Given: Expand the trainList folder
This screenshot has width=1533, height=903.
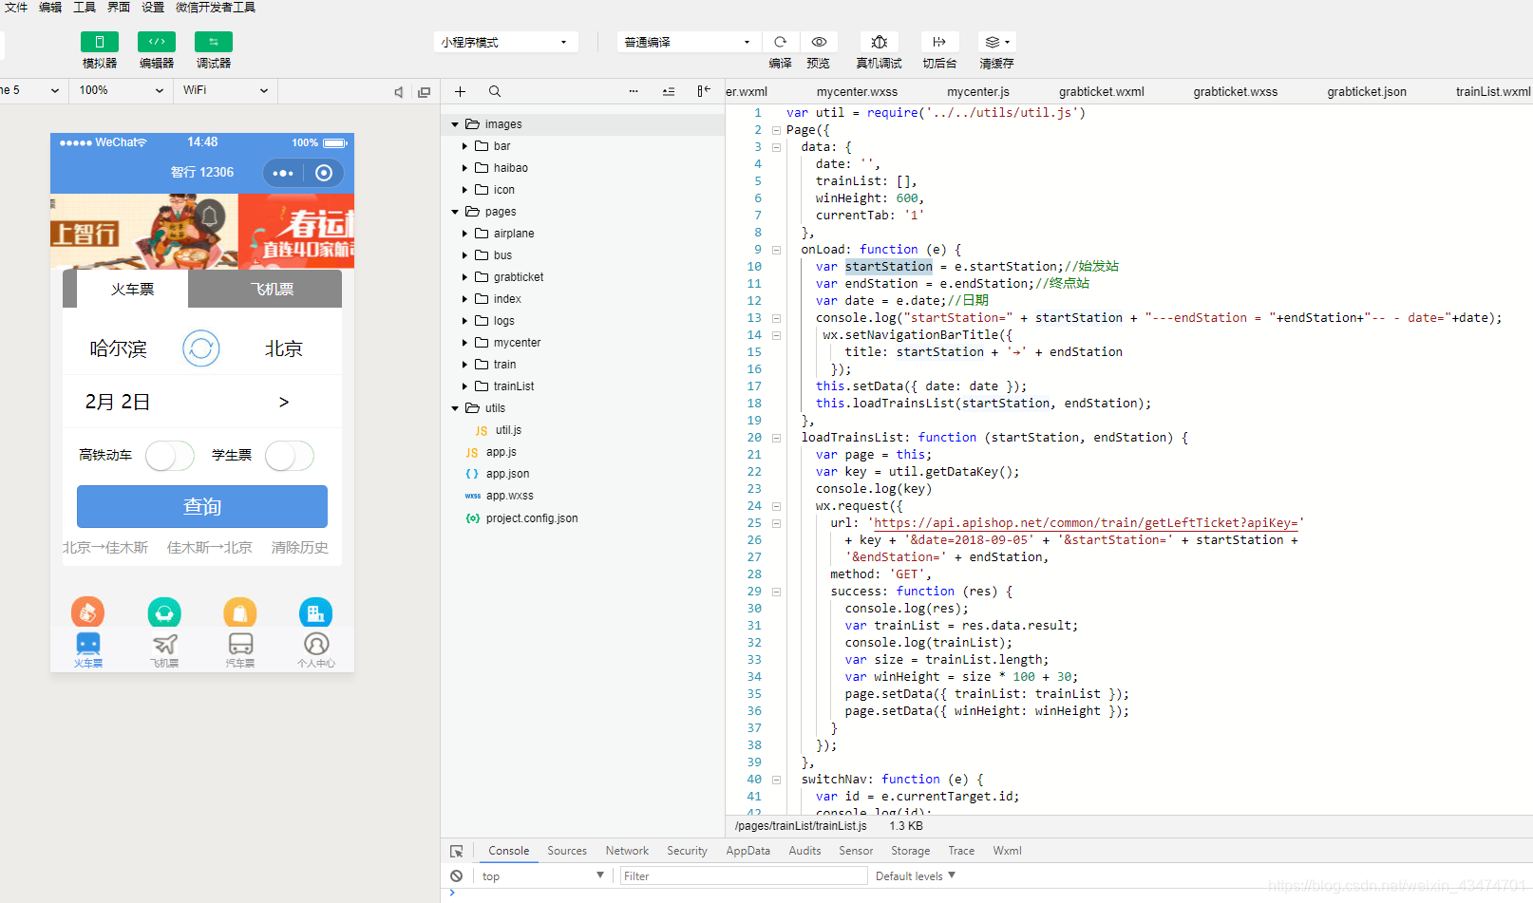Looking at the screenshot, I should (464, 386).
